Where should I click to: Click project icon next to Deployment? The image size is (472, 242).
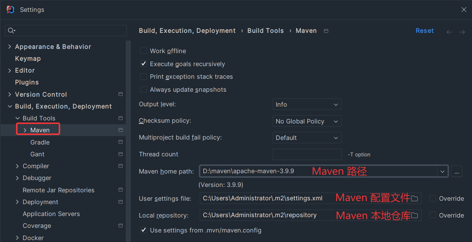click(x=120, y=202)
